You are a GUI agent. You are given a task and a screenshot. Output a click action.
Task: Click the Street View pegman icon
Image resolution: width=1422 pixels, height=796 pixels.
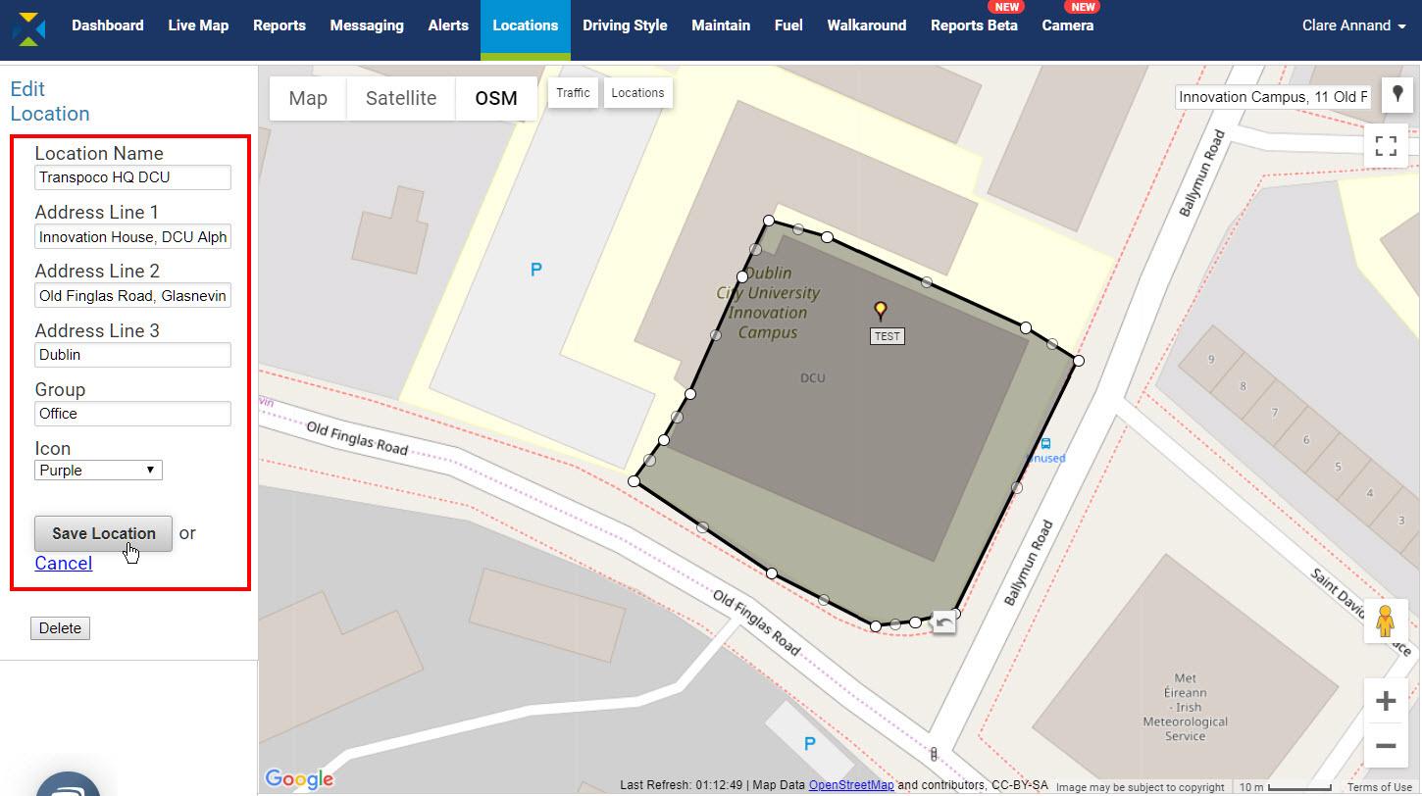[x=1386, y=621]
